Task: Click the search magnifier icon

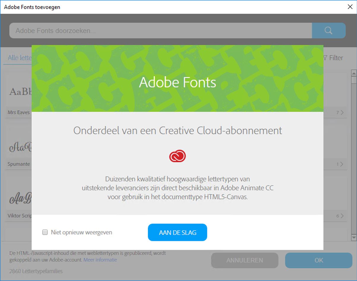Action: 328,30
